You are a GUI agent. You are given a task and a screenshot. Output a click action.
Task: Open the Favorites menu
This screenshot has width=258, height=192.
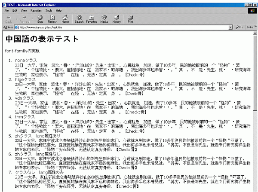pos(36,10)
